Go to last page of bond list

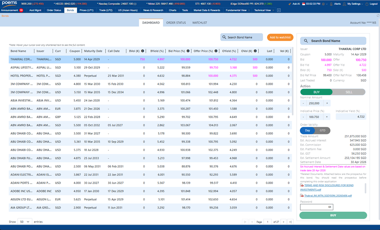coord(290,222)
